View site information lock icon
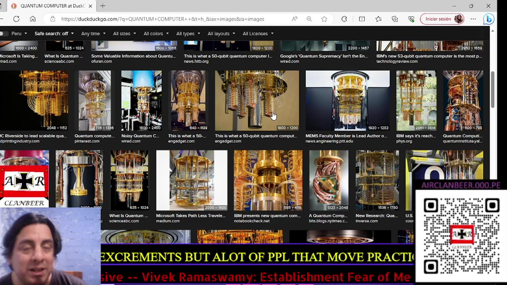The image size is (507, 285). [x=52, y=19]
